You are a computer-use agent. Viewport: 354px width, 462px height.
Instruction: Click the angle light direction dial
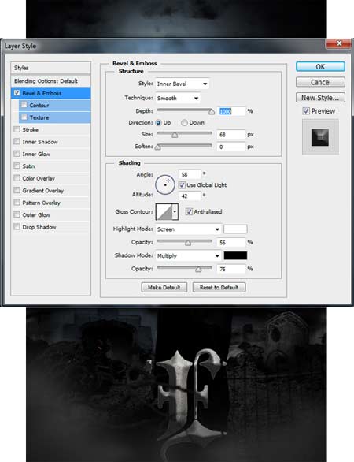click(165, 184)
